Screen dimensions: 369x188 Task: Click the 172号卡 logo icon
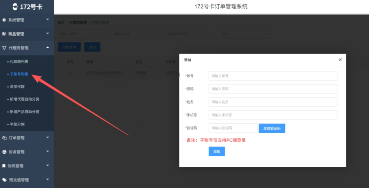[x=15, y=6]
